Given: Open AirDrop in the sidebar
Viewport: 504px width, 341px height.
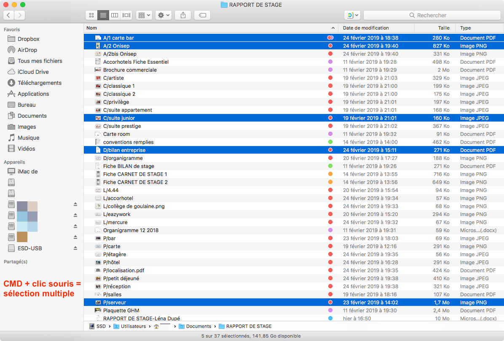Looking at the screenshot, I should (27, 50).
